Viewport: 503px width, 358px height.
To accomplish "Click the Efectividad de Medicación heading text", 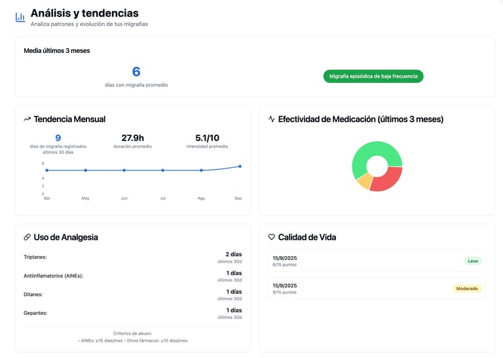I will point(361,119).
